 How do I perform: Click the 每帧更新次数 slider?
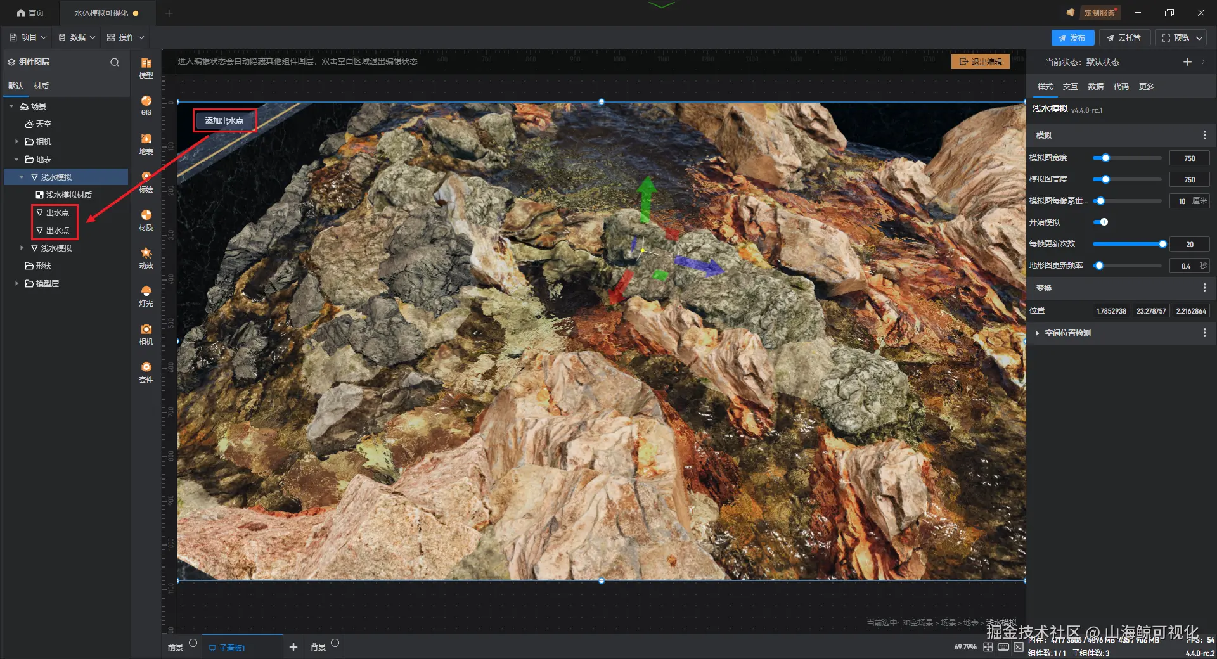pos(1127,244)
